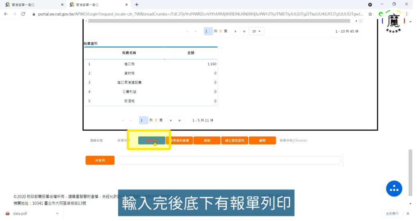The width and height of the screenshot is (420, 221).
Task: Go to first page in upper pager
Action: [187, 31]
